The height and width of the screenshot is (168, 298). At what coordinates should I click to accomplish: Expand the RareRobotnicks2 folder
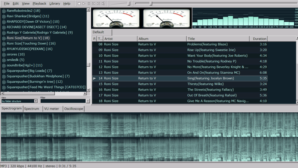click(4, 11)
